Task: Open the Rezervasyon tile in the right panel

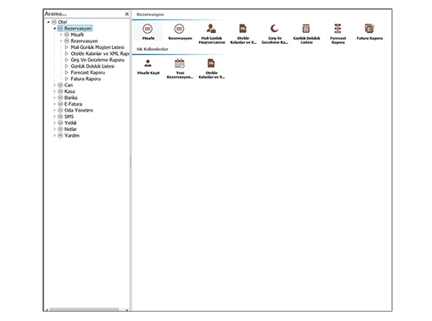Action: tap(180, 32)
